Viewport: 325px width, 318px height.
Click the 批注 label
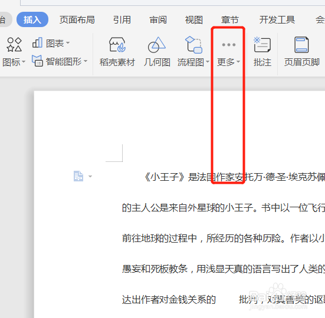262,62
